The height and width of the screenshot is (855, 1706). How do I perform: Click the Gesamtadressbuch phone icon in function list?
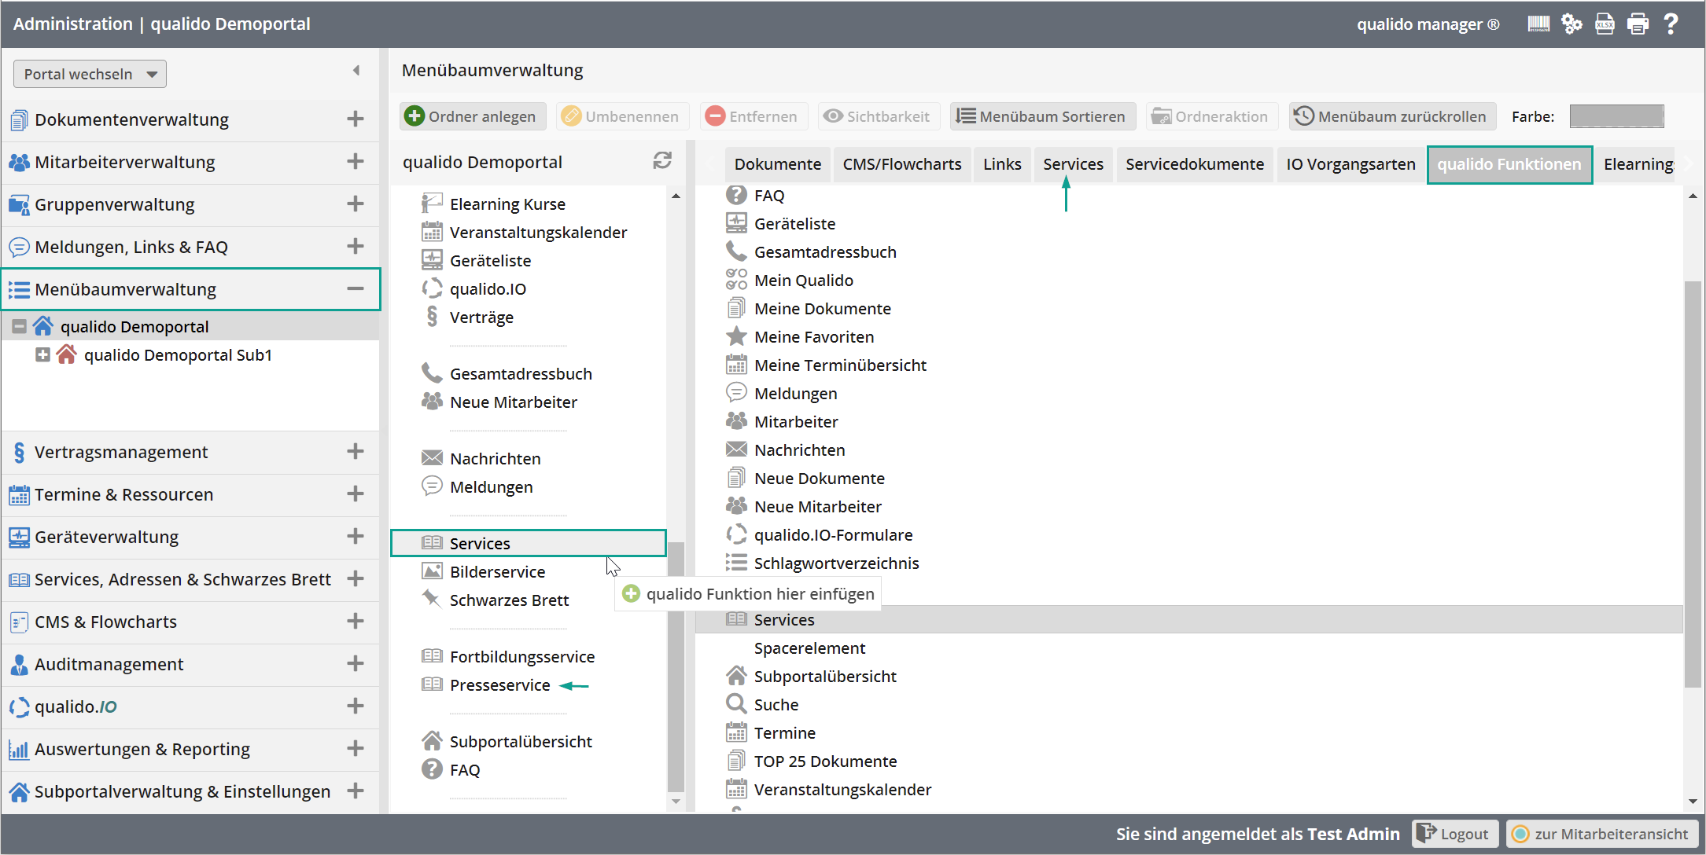[x=736, y=251]
